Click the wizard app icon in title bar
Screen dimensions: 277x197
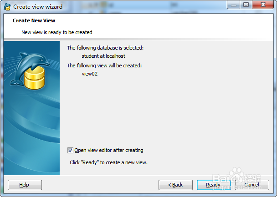(7, 7)
